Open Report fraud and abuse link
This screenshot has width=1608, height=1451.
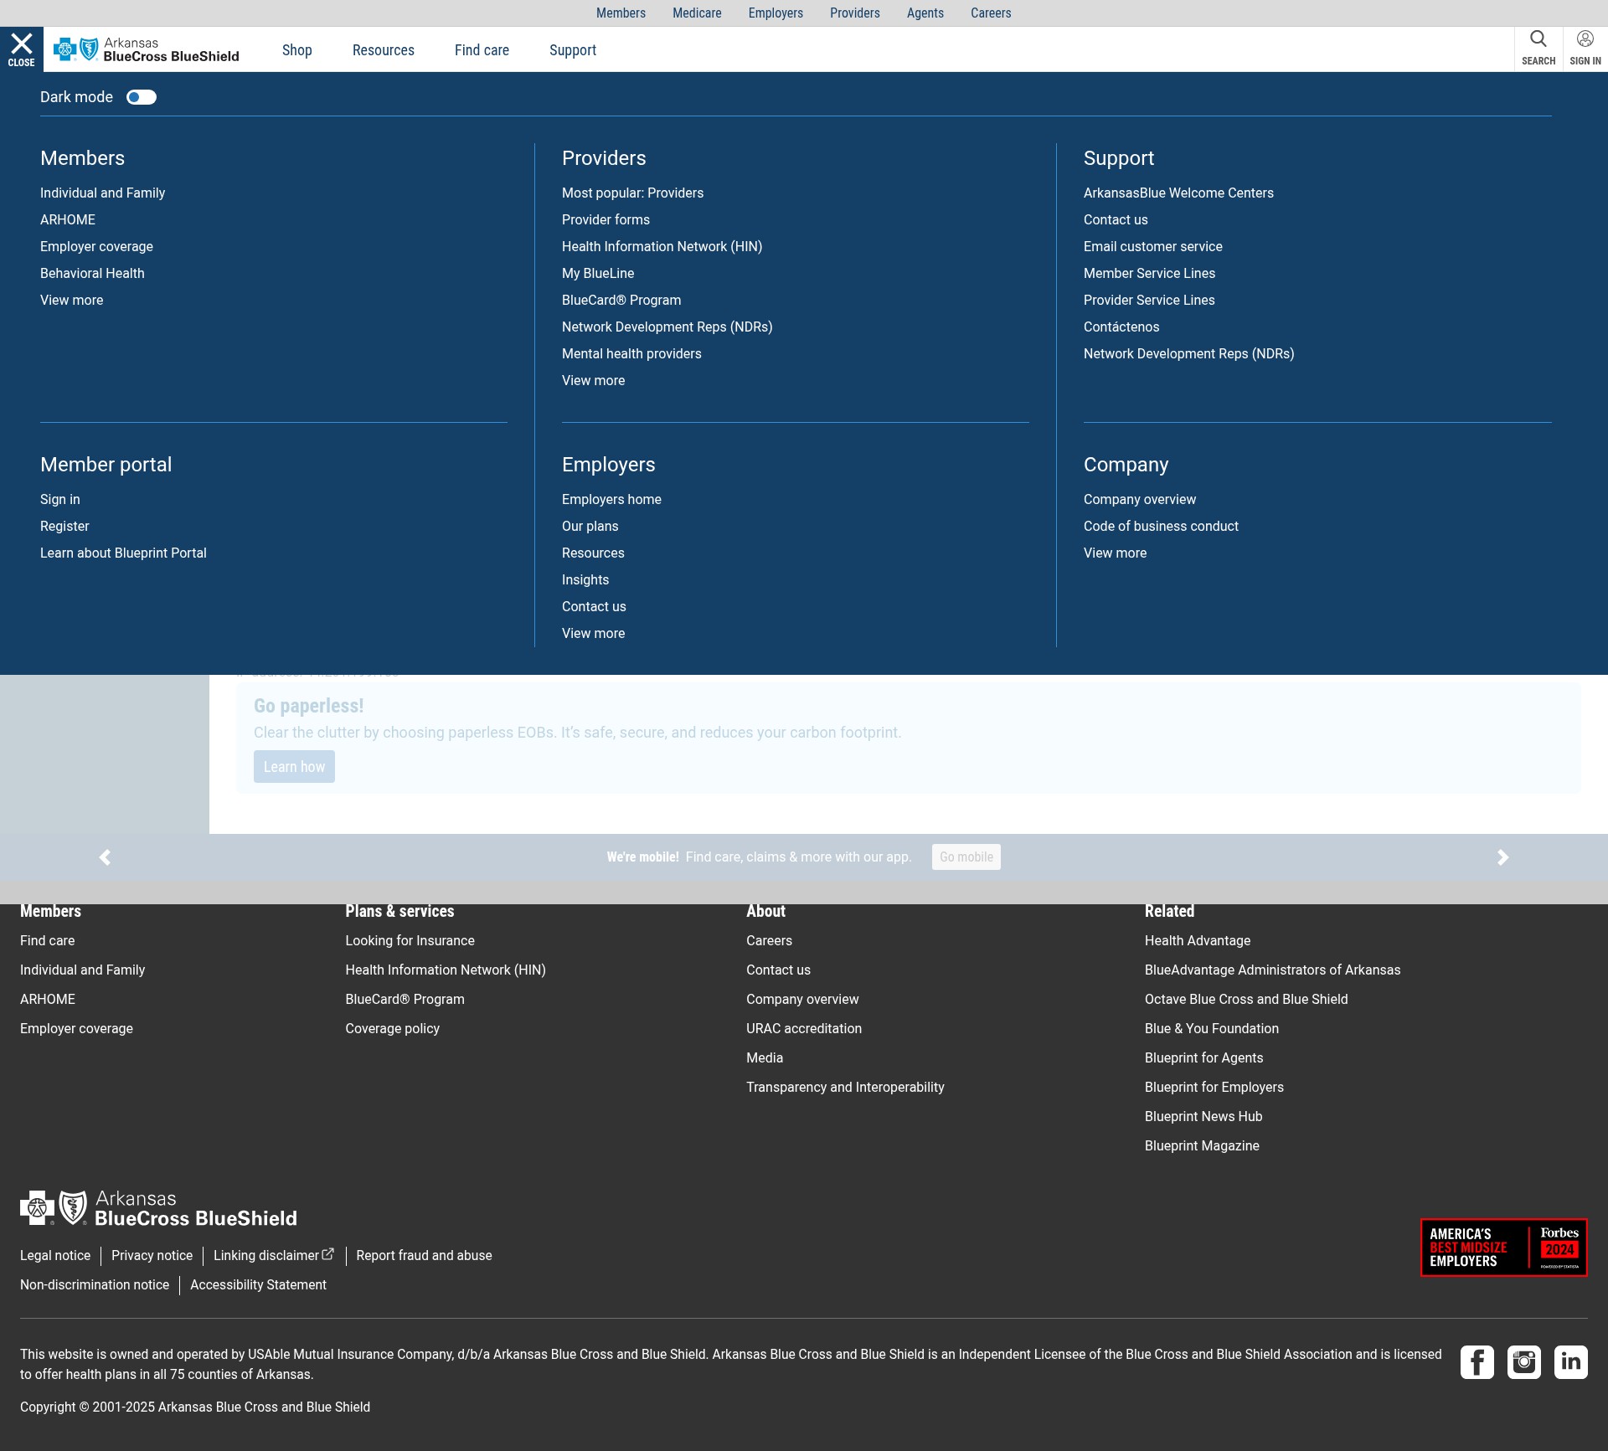424,1256
